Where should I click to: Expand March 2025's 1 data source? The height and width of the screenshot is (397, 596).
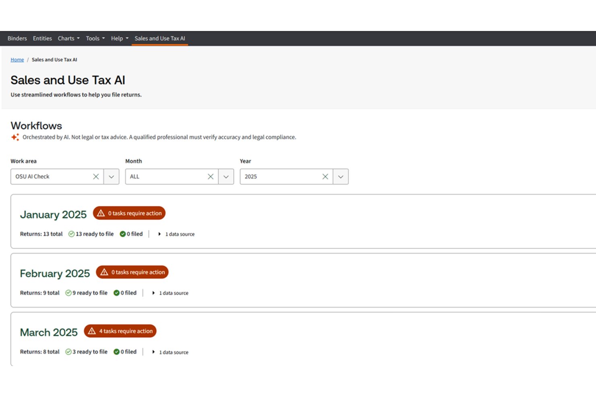(170, 352)
